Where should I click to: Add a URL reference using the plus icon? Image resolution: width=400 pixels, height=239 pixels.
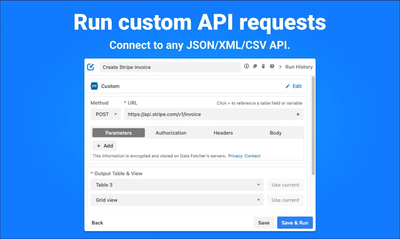point(298,114)
